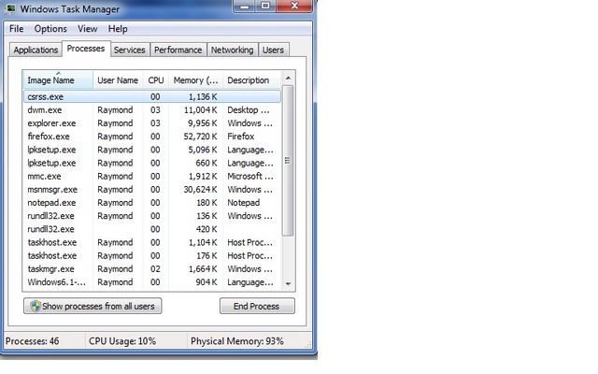Open the View menu
Image resolution: width=598 pixels, height=374 pixels.
[87, 29]
